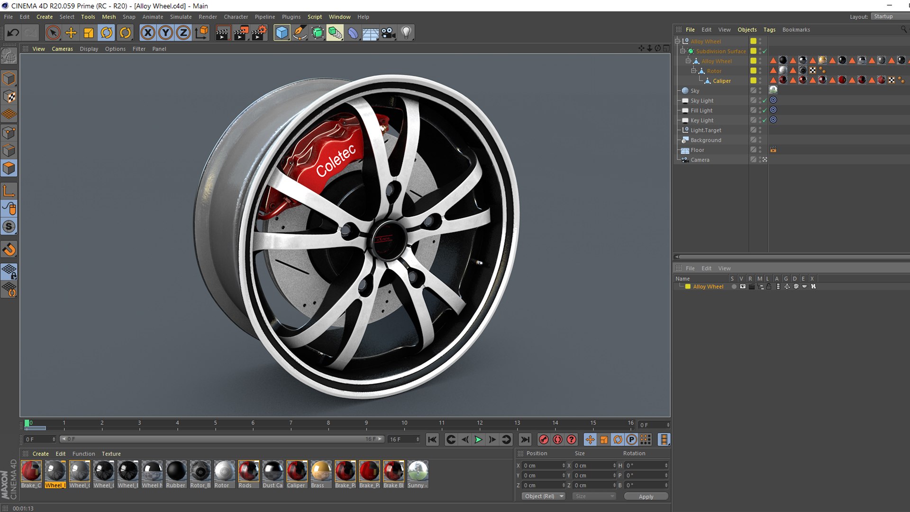This screenshot has height=512, width=910.
Task: Click Record Active Objects button
Action: [x=544, y=439]
